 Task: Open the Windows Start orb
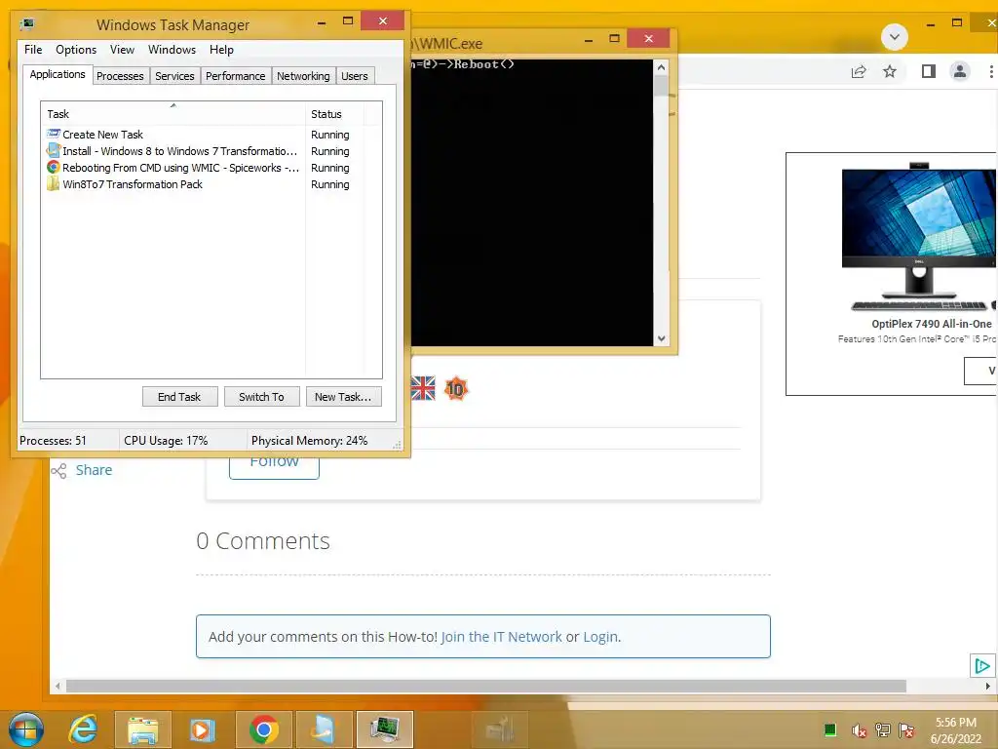pyautogui.click(x=26, y=729)
